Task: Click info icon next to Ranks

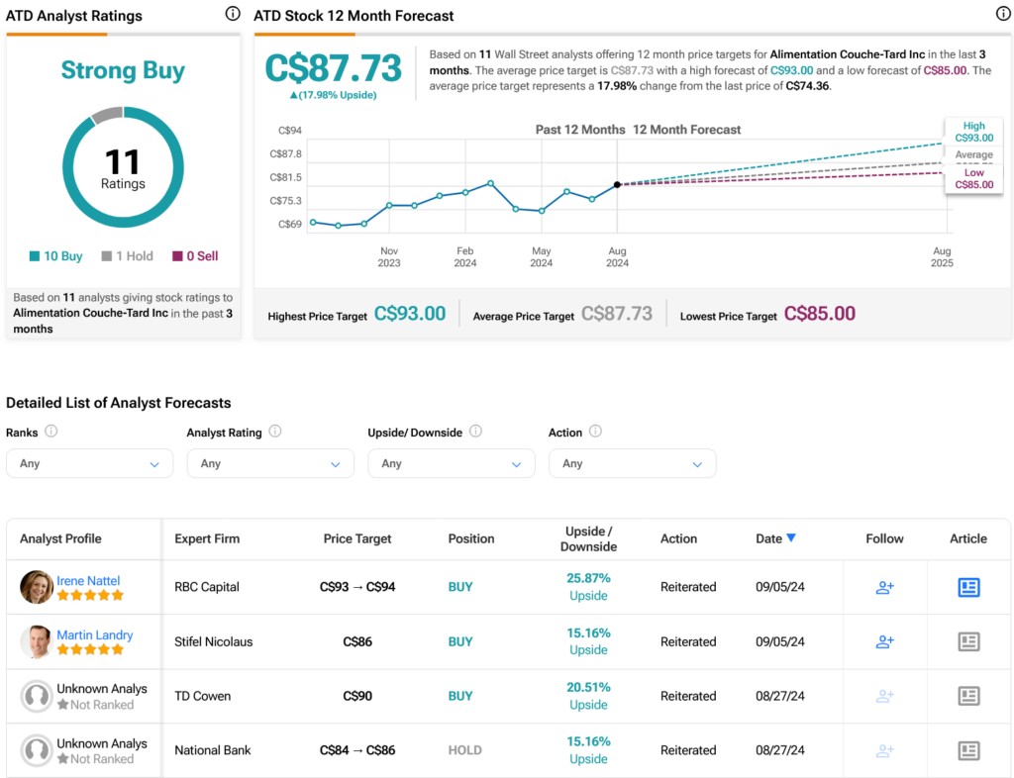Action: pyautogui.click(x=51, y=432)
